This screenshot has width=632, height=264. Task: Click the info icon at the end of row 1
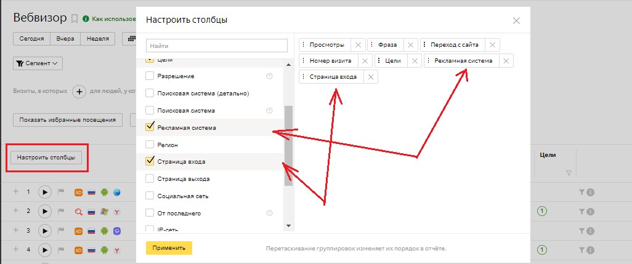[x=591, y=193]
